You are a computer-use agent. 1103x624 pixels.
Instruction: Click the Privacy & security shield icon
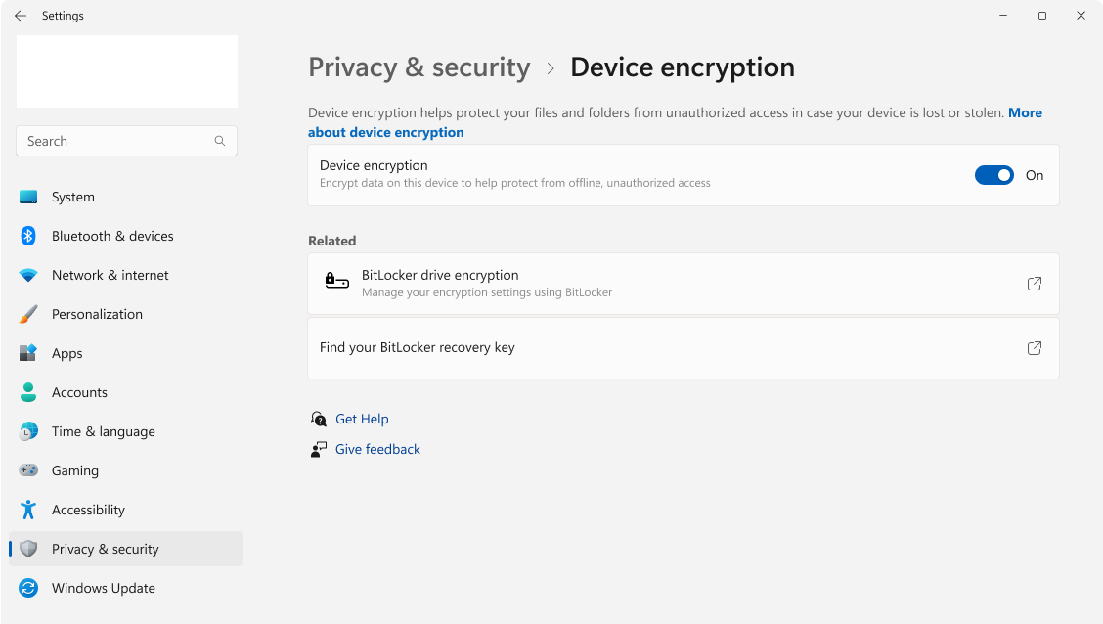28,549
